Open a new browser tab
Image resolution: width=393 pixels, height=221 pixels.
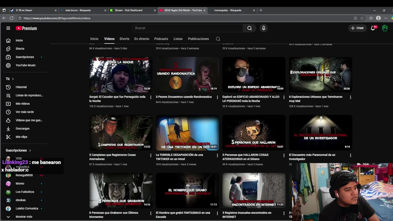point(261,10)
